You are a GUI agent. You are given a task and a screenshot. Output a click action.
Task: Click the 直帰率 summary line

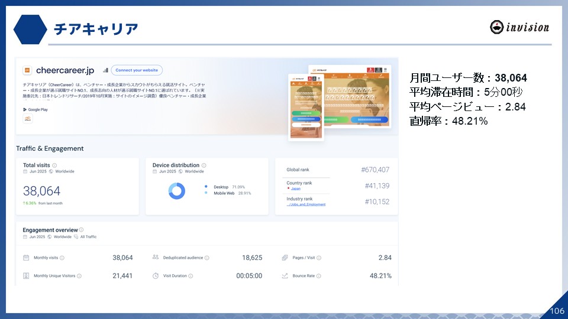tap(448, 121)
